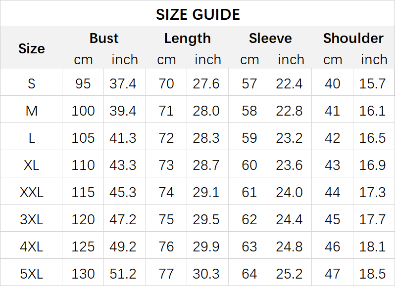The height and width of the screenshot is (286, 395).
Task: Select the M size row label
Action: coord(31,111)
